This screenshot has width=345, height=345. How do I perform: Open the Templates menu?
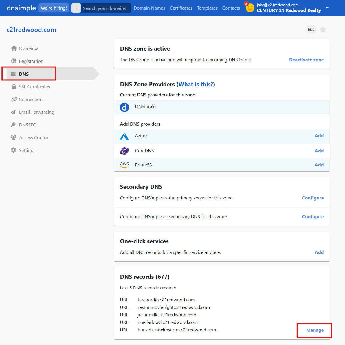point(207,8)
